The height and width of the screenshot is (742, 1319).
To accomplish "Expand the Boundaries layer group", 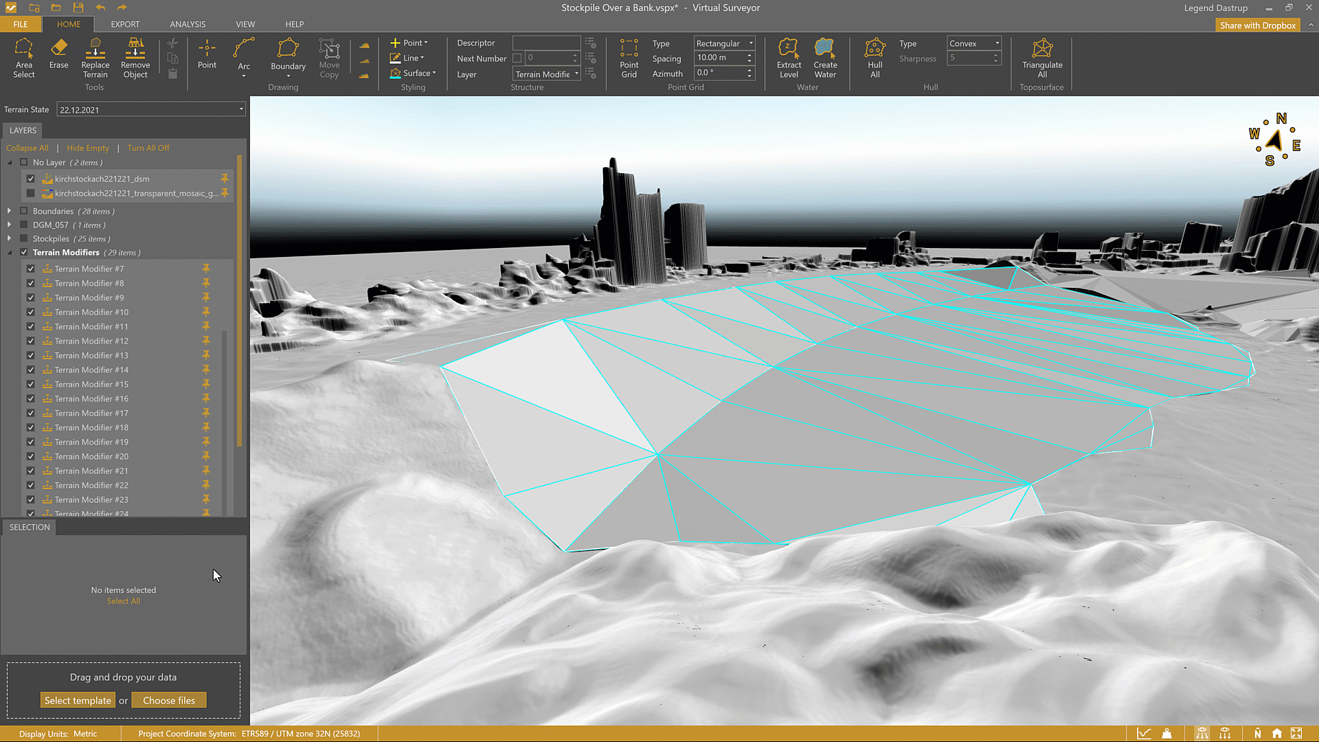I will pyautogui.click(x=10, y=211).
